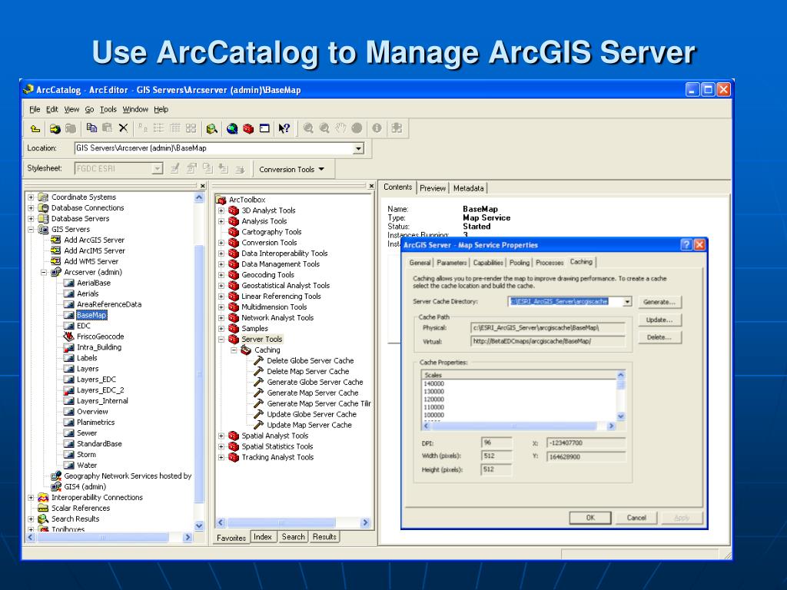Open the Window menu
Viewport: 787px width, 590px height.
pyautogui.click(x=135, y=109)
